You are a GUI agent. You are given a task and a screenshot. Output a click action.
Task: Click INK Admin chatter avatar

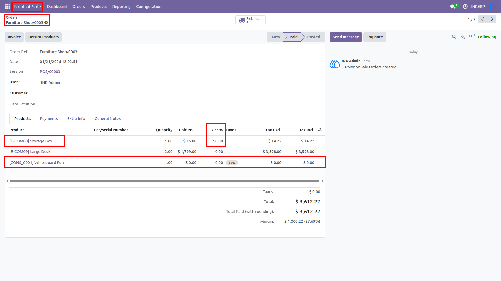coord(335,64)
